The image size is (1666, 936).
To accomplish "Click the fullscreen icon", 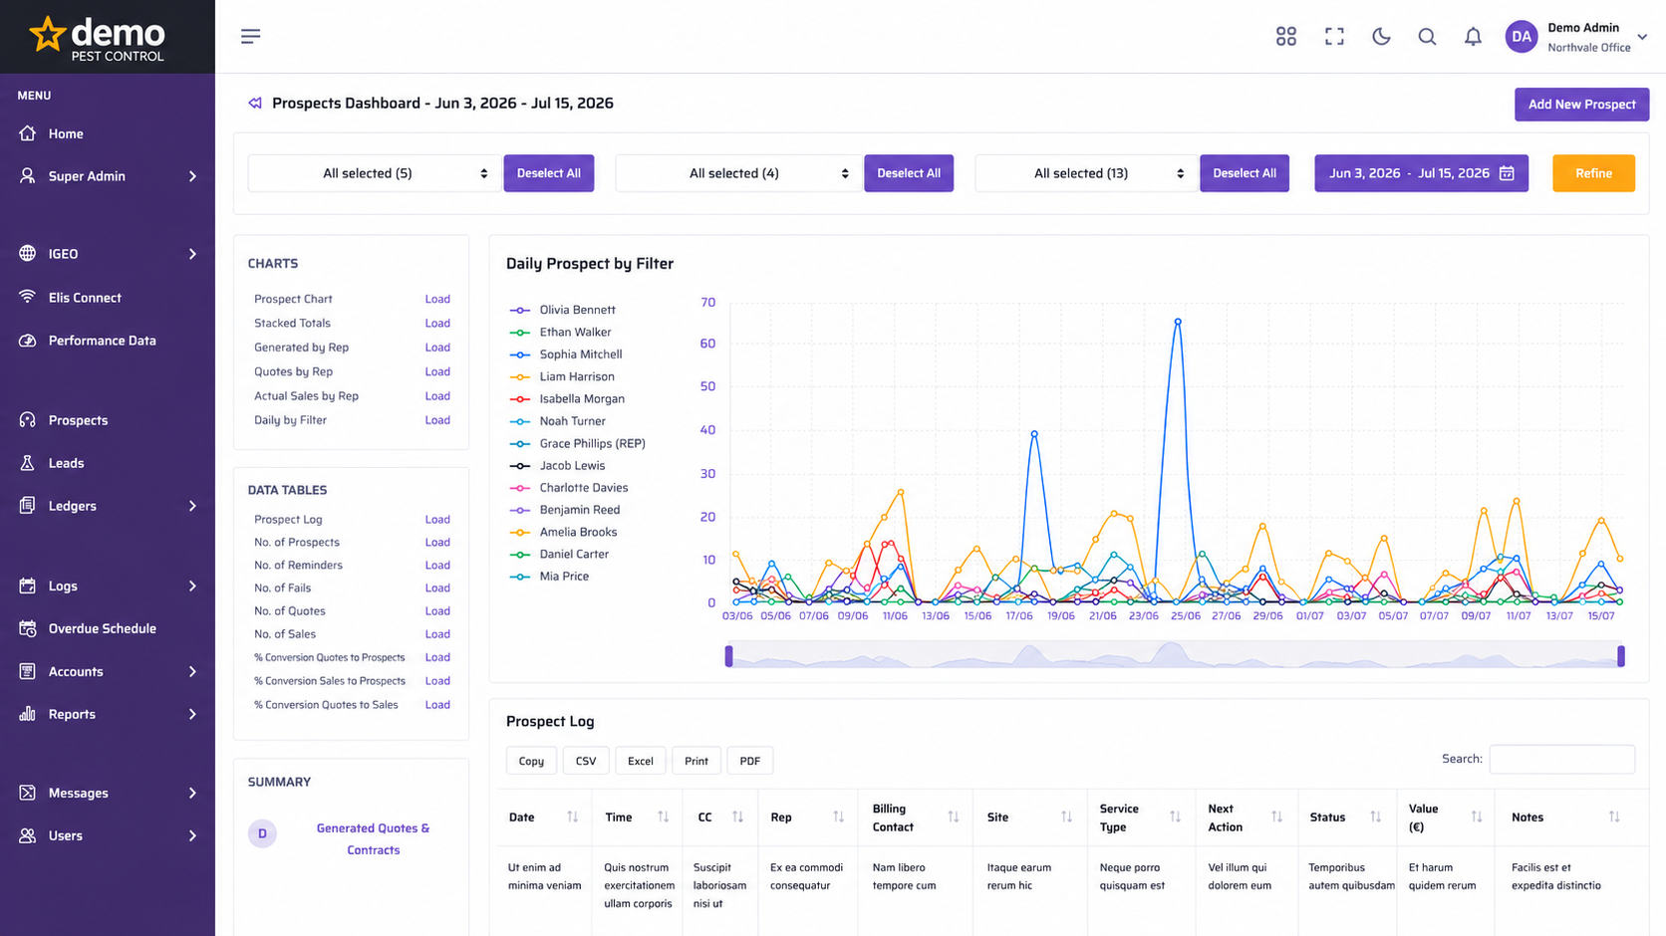I will click(x=1334, y=36).
